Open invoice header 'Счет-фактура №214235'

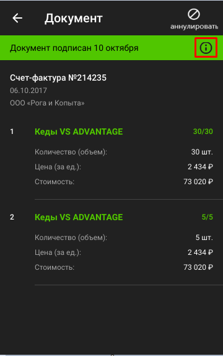coord(58,78)
